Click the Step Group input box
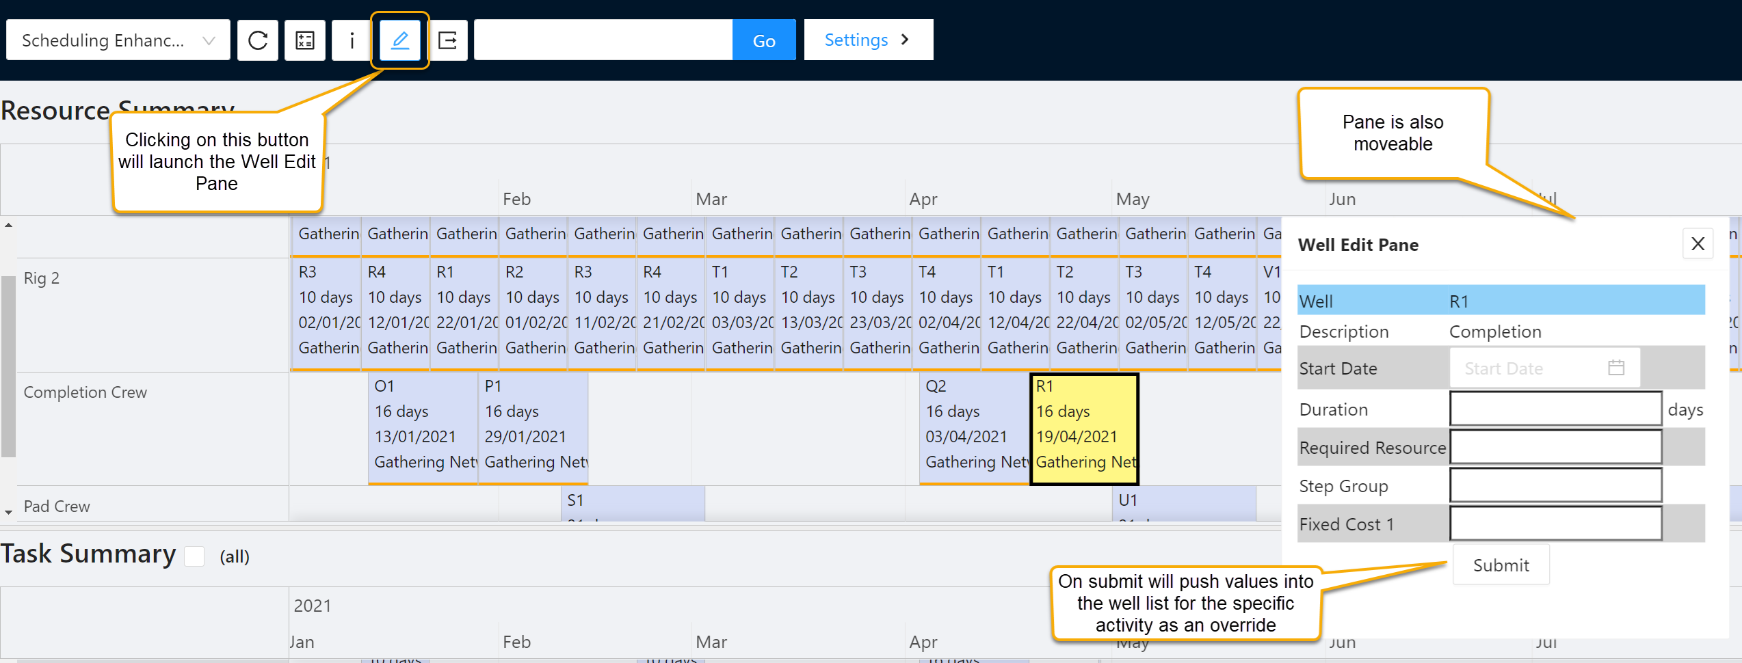 point(1555,486)
